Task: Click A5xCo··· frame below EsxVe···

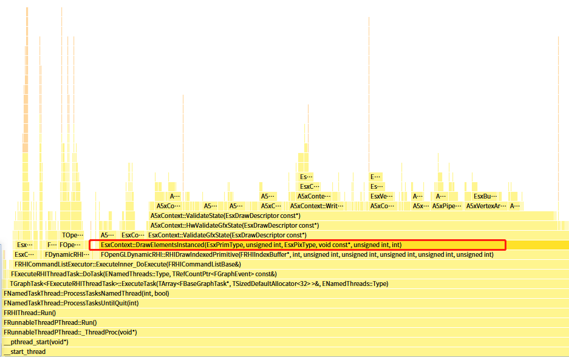Action: (x=382, y=206)
